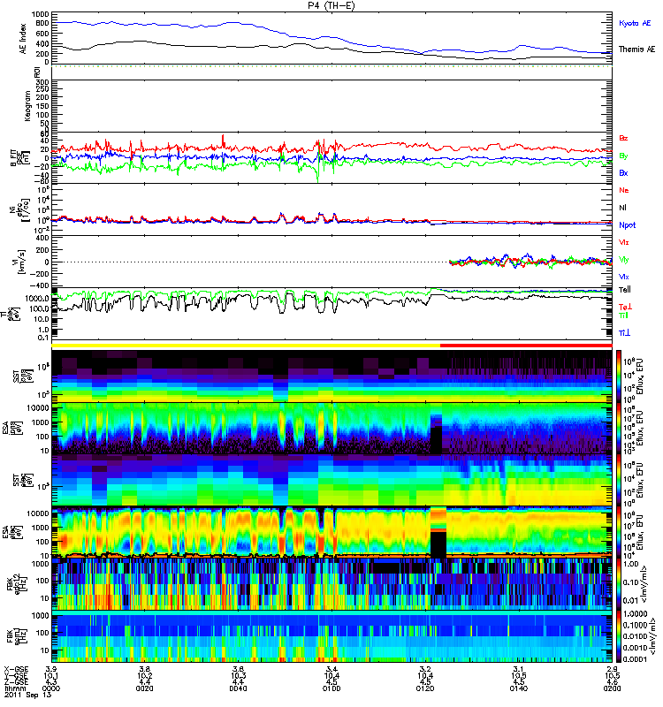The image size is (663, 707).
Task: Click the SST electrons panel color bar
Action: pyautogui.click(x=619, y=480)
